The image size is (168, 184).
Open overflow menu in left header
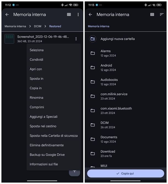(78, 15)
